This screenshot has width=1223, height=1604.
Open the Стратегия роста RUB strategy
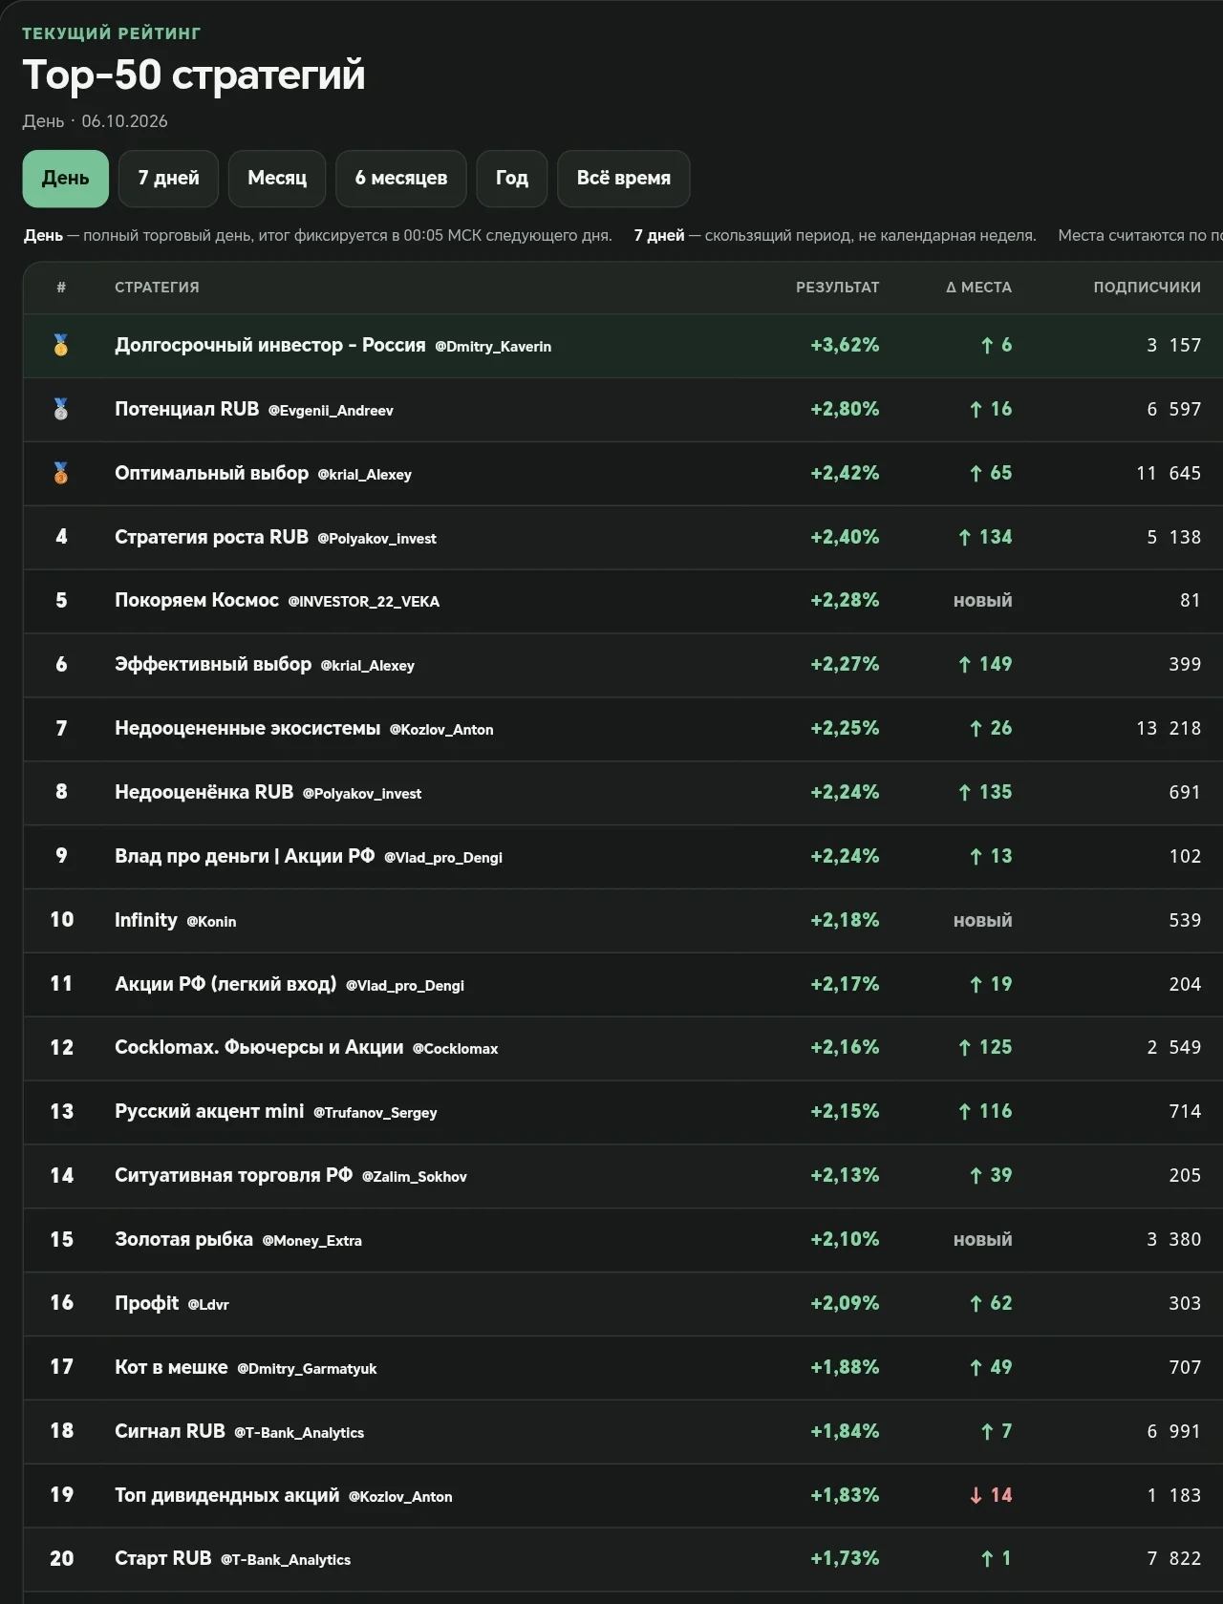(x=211, y=537)
